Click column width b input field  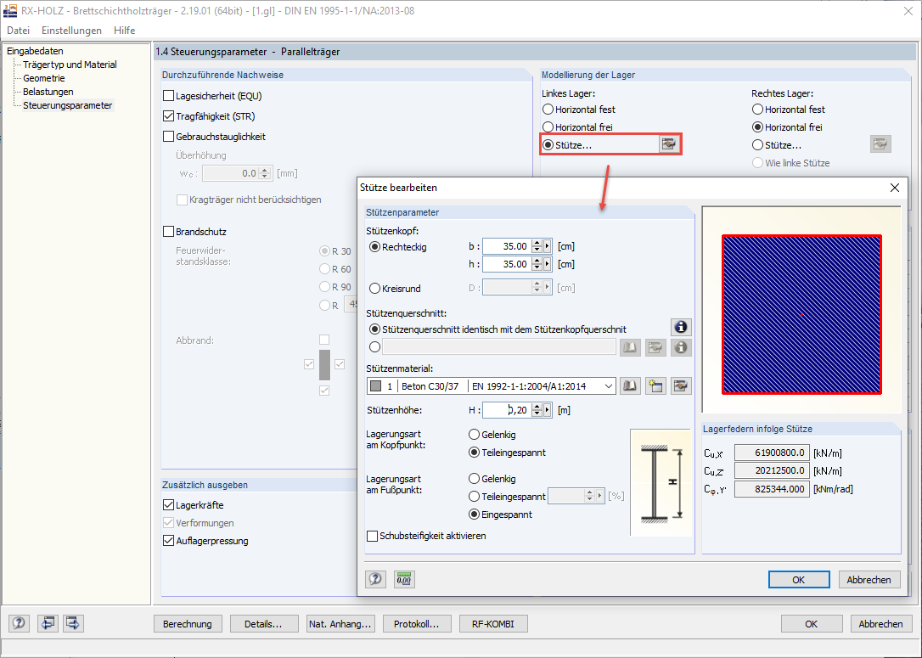pos(506,246)
